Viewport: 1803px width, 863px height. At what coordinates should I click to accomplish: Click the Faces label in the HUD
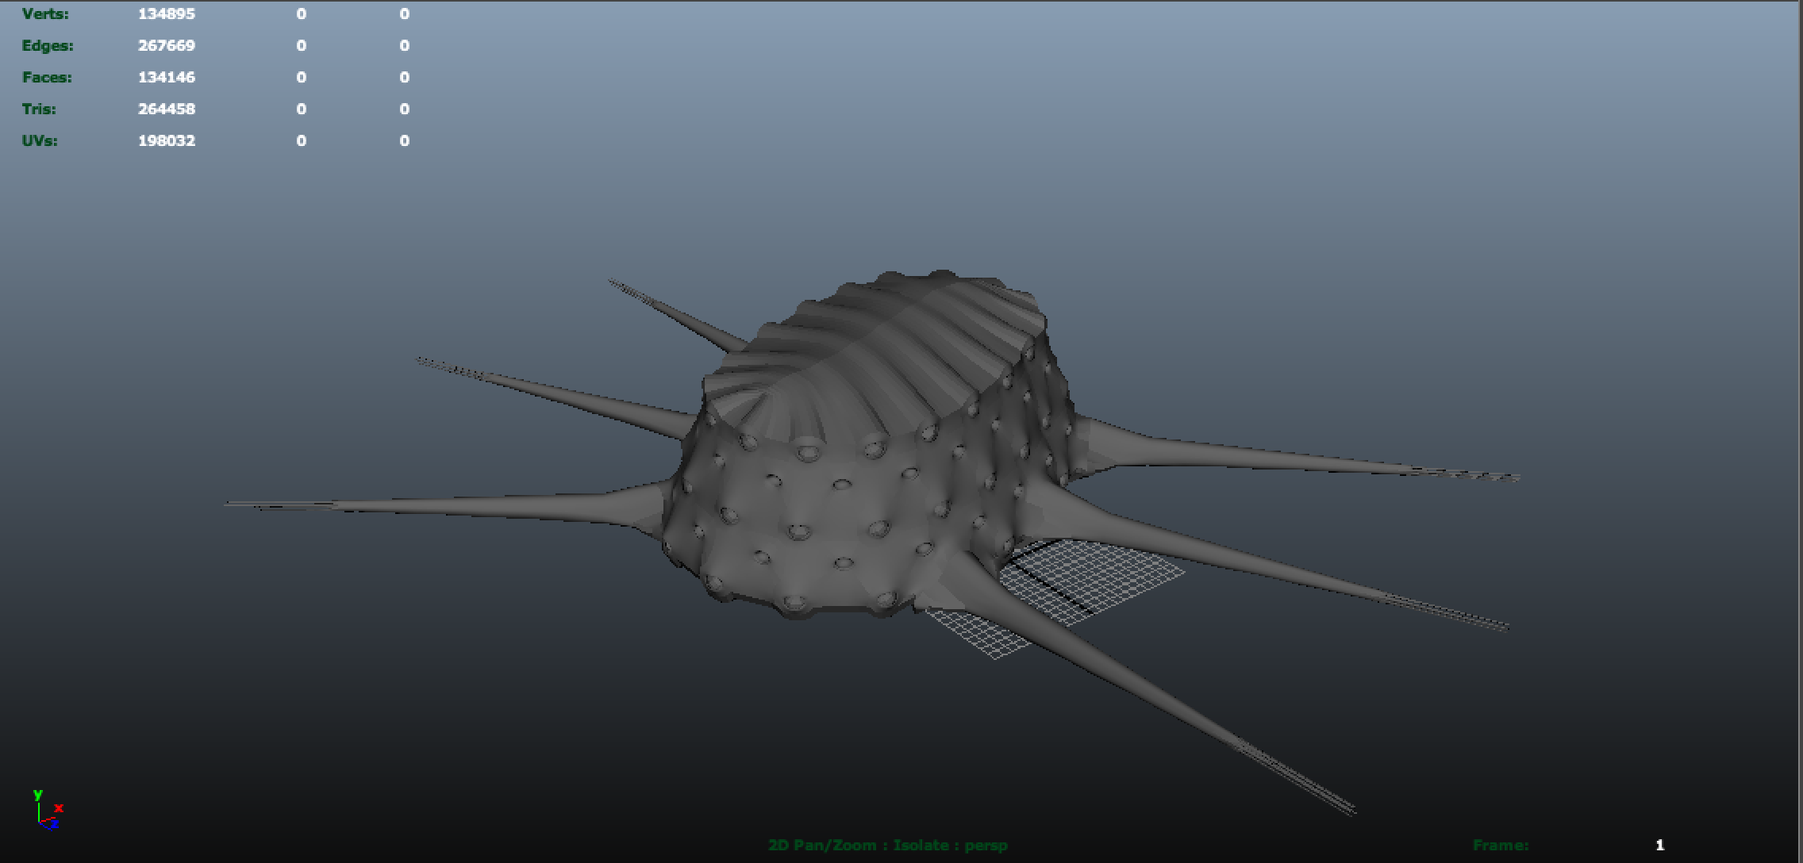pyautogui.click(x=47, y=78)
